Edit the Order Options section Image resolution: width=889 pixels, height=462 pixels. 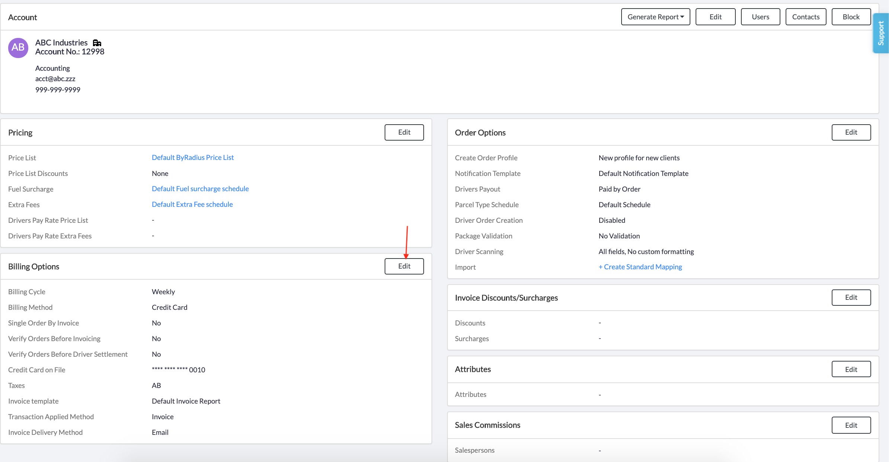[x=851, y=132]
